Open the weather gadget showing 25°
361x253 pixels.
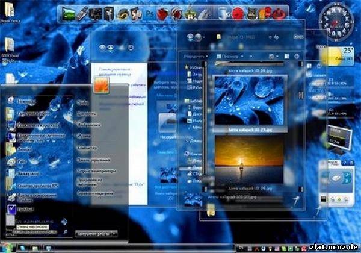coord(336,56)
